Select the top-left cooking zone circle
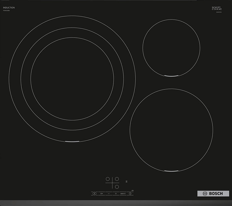232x206 pixels. [108, 179]
